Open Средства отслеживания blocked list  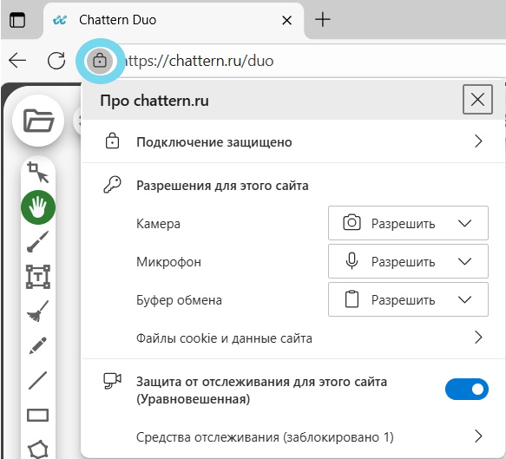point(293,437)
